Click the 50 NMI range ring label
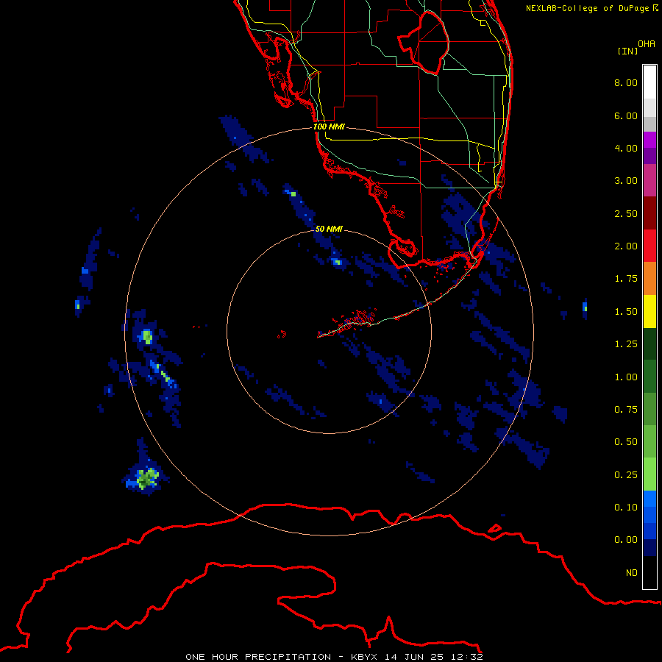 tap(329, 229)
